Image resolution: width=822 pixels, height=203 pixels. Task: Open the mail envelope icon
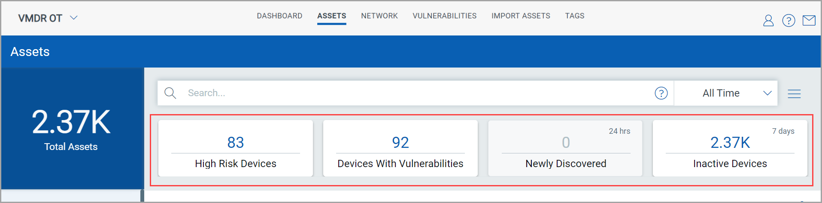809,21
